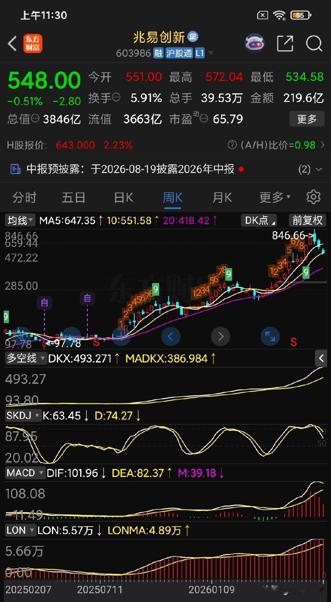Open H股报价 details chevron
The image size is (331, 602).
click(322, 145)
